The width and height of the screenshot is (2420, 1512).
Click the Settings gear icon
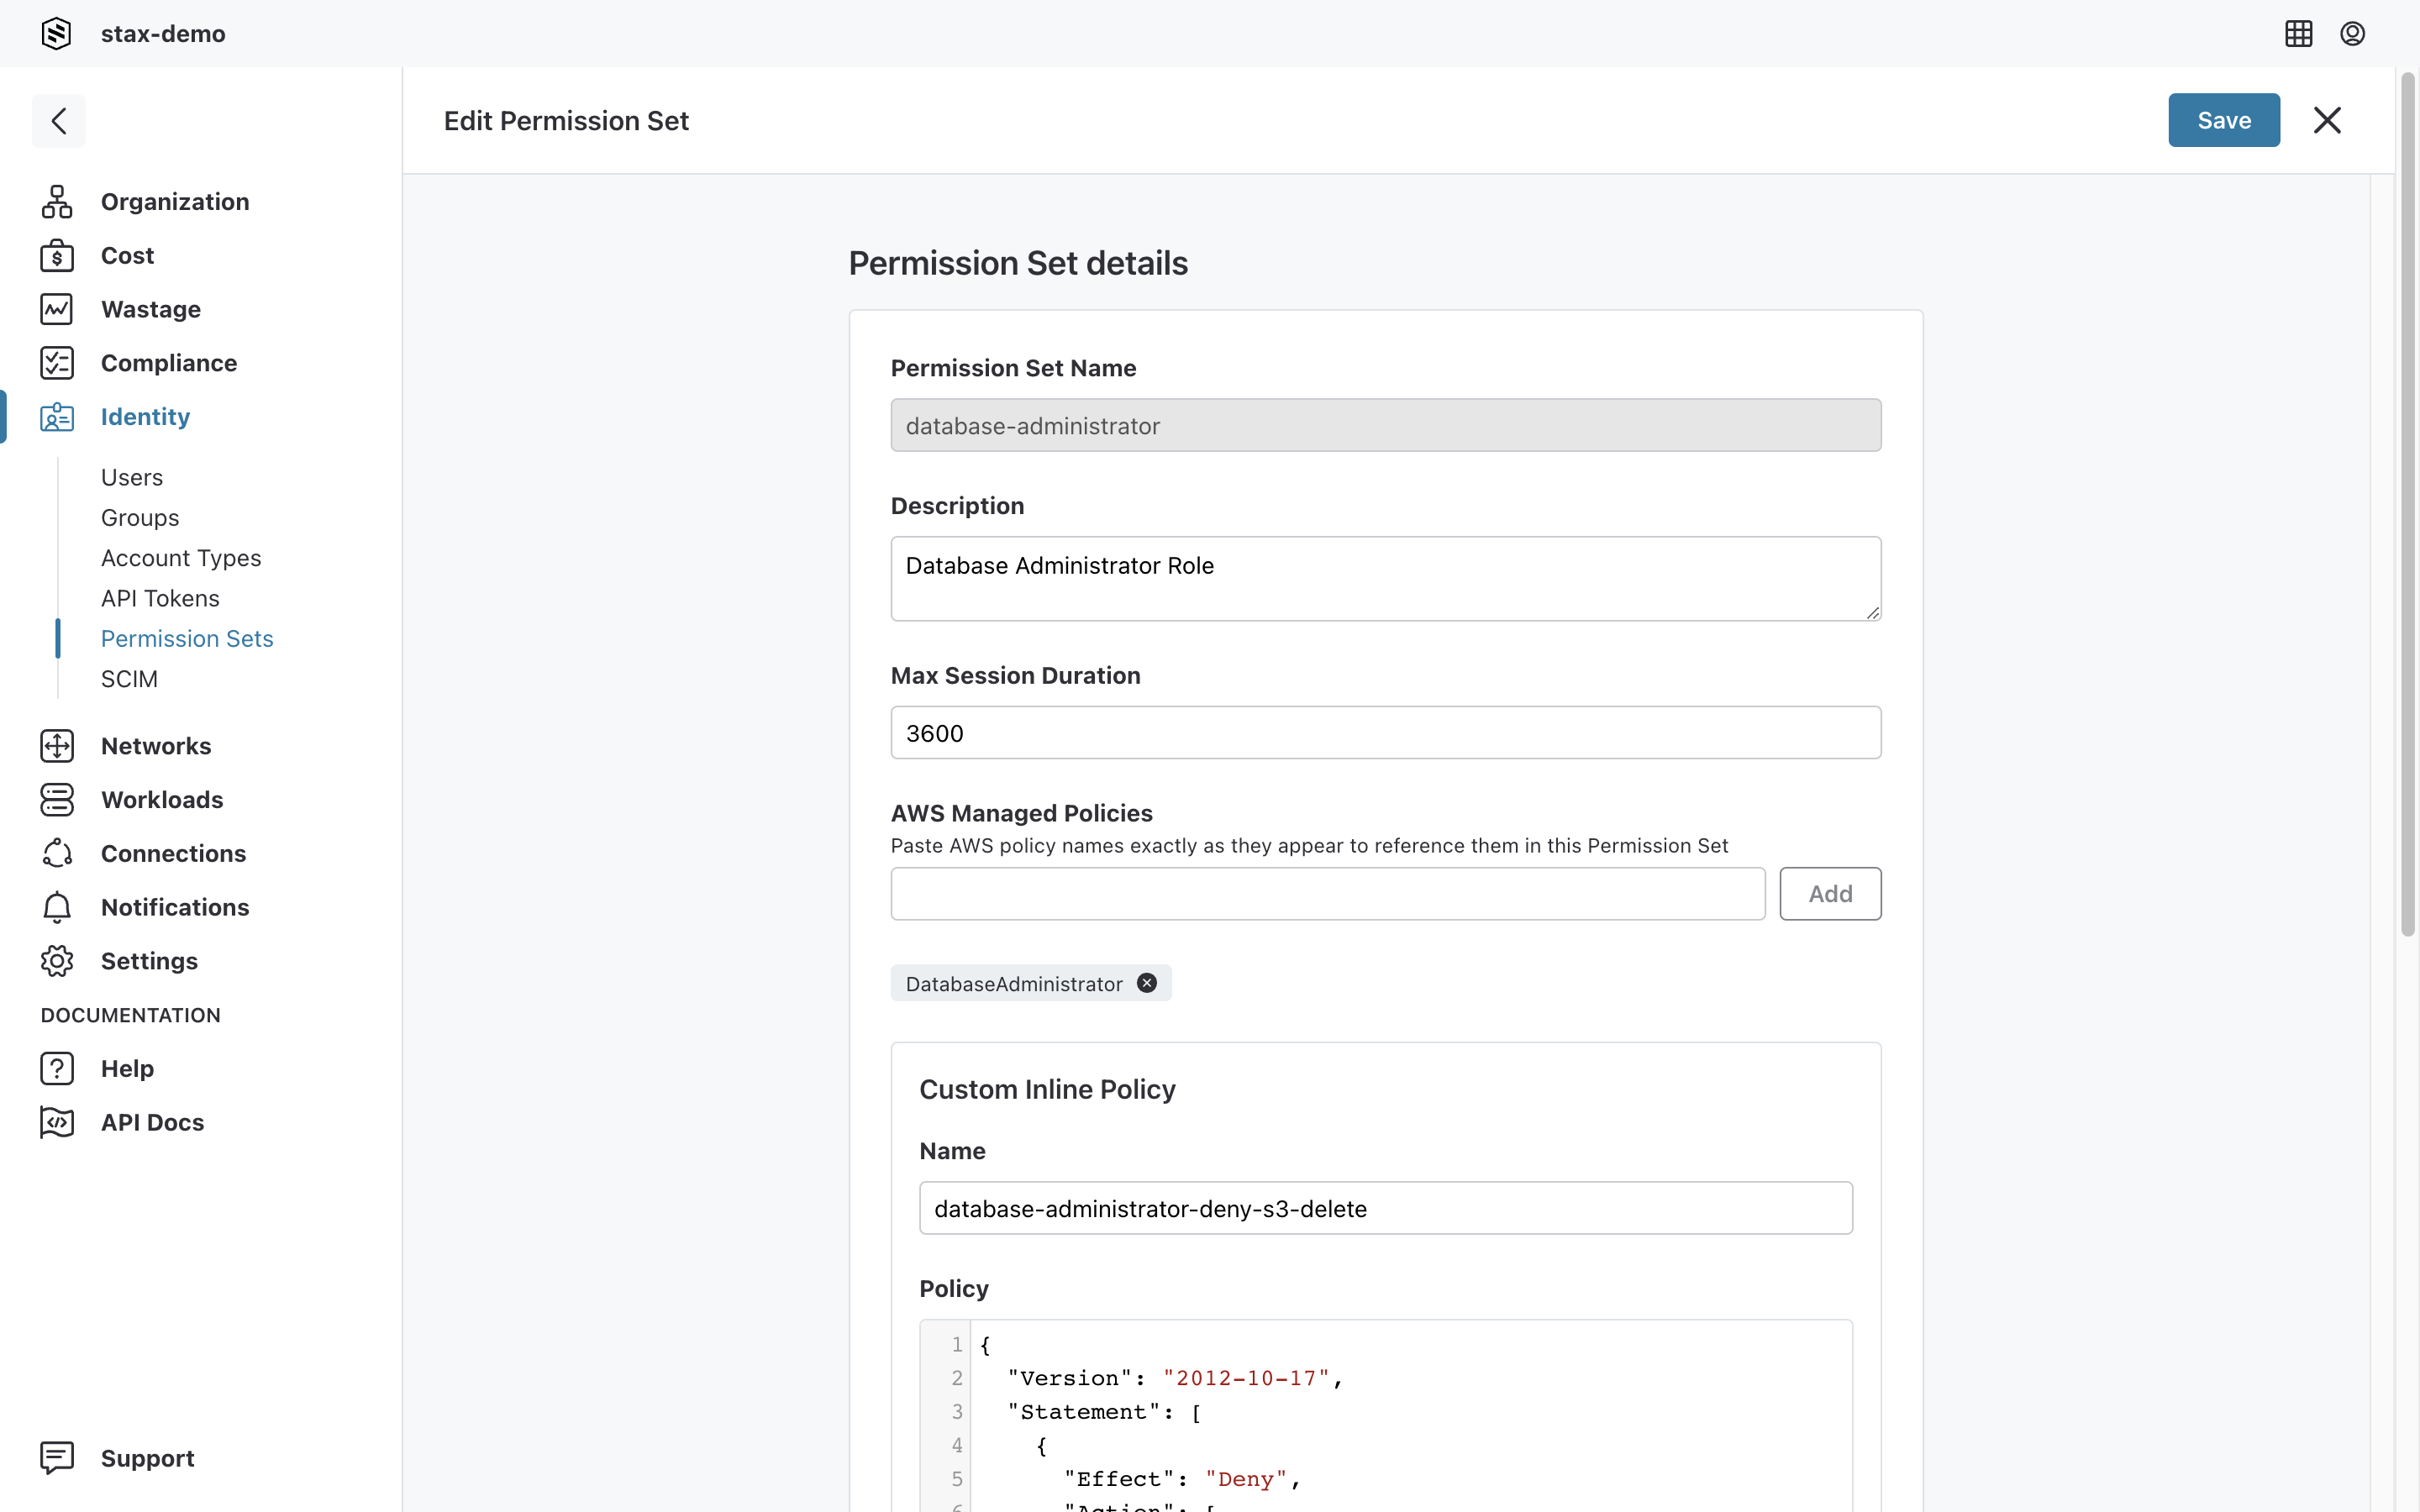tap(57, 961)
